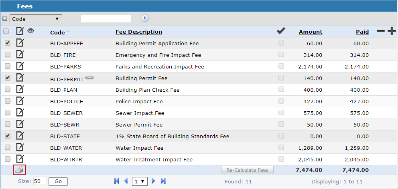The height and width of the screenshot is (189, 398).
Task: Go to the last page of results
Action: click(163, 181)
